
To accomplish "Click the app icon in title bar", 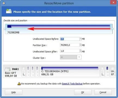I will (4, 3).
